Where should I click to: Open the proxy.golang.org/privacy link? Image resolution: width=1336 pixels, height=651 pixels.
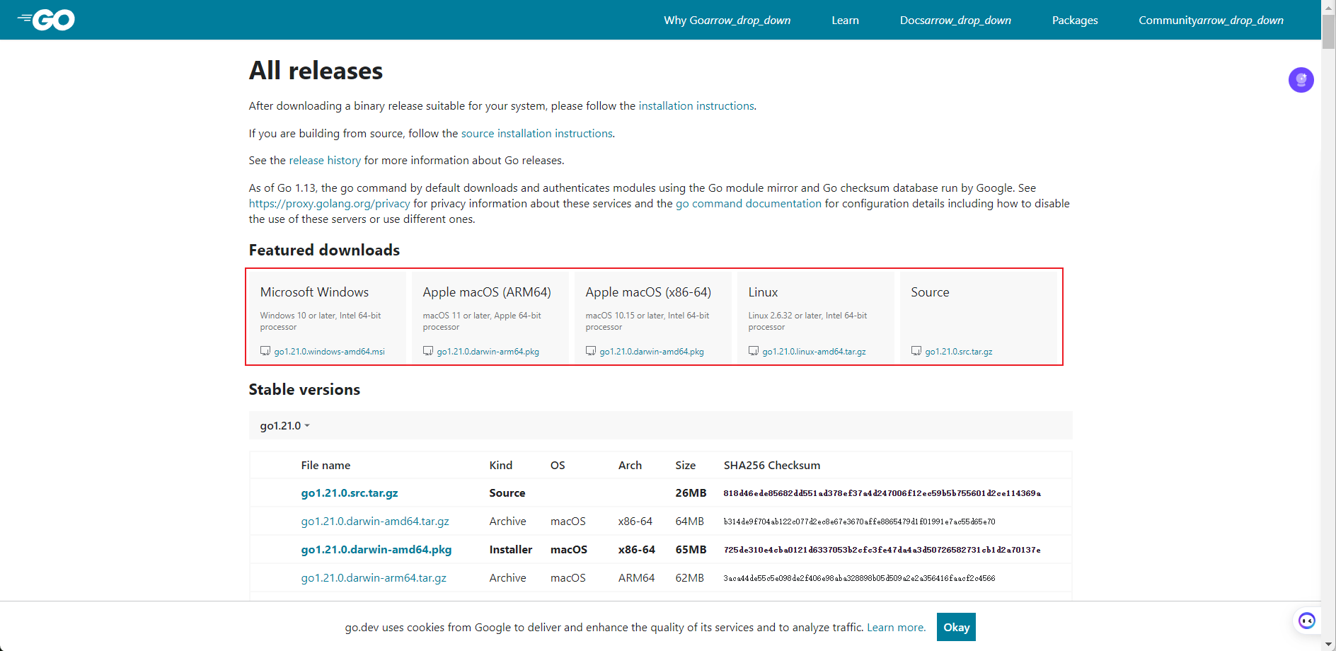tap(330, 204)
